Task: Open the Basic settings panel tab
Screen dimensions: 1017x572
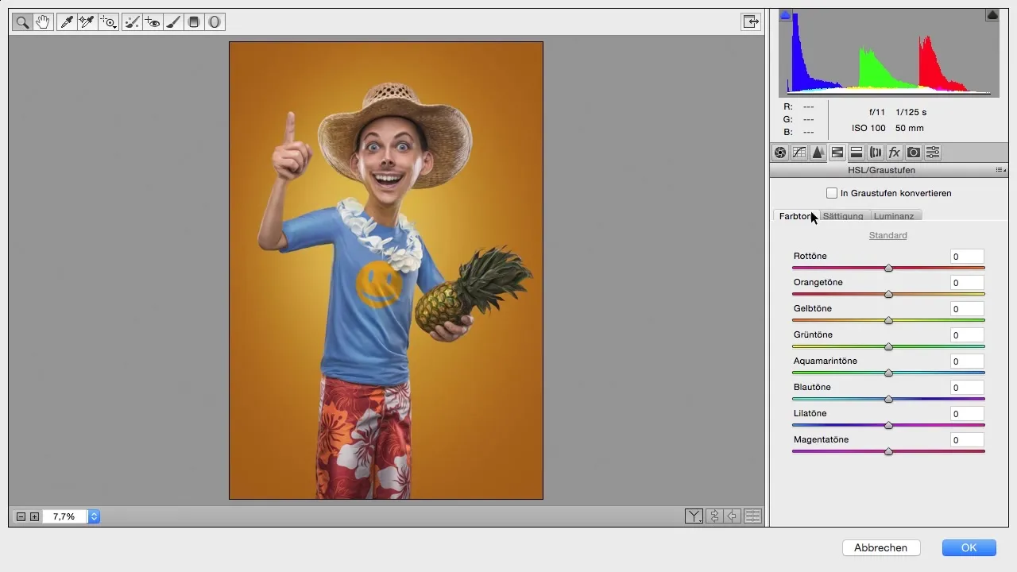Action: (x=780, y=153)
